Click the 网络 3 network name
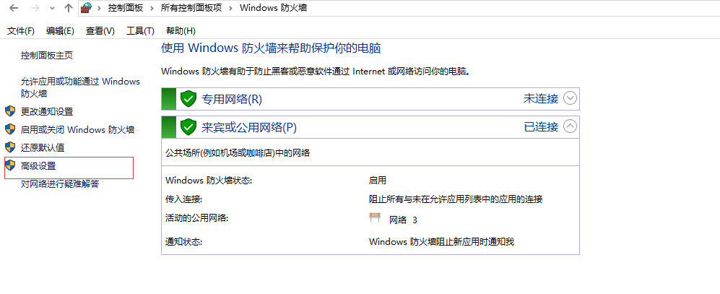This screenshot has width=720, height=294. [403, 220]
